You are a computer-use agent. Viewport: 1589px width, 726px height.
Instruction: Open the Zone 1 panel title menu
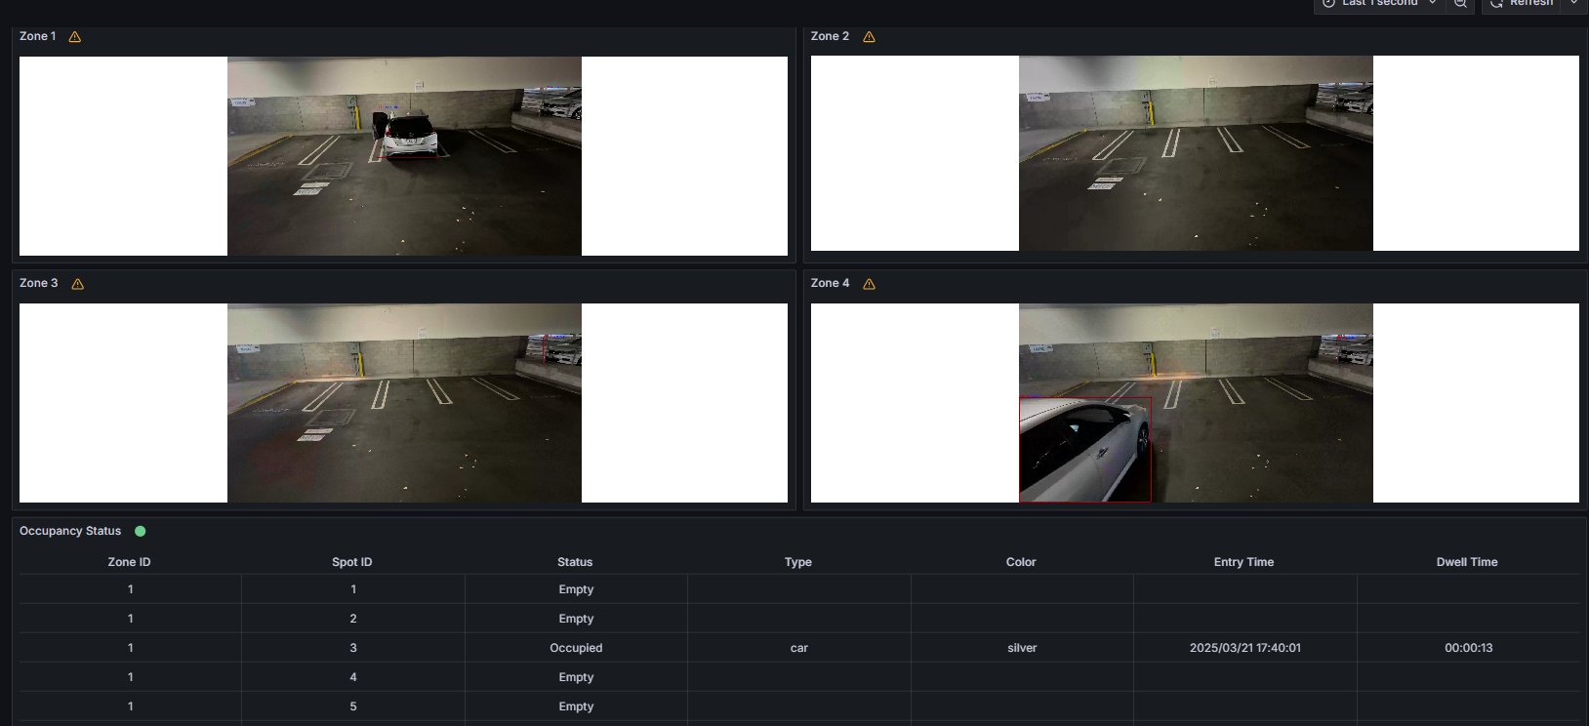(x=38, y=36)
